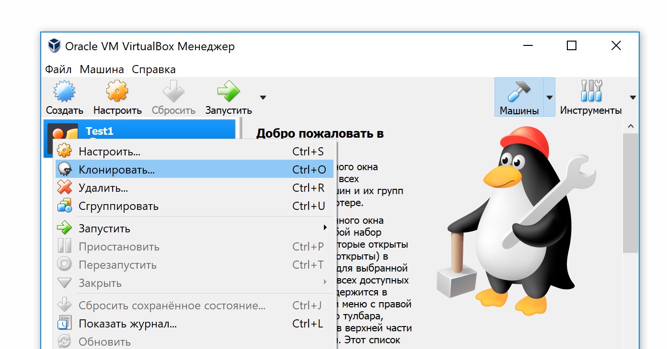Click the Настроить gear toolbar icon
Image resolution: width=667 pixels, height=349 pixels.
click(117, 91)
